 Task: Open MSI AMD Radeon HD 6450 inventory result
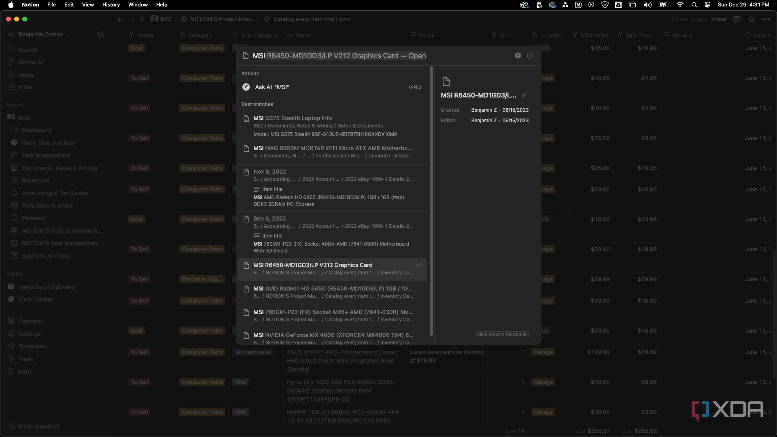332,292
